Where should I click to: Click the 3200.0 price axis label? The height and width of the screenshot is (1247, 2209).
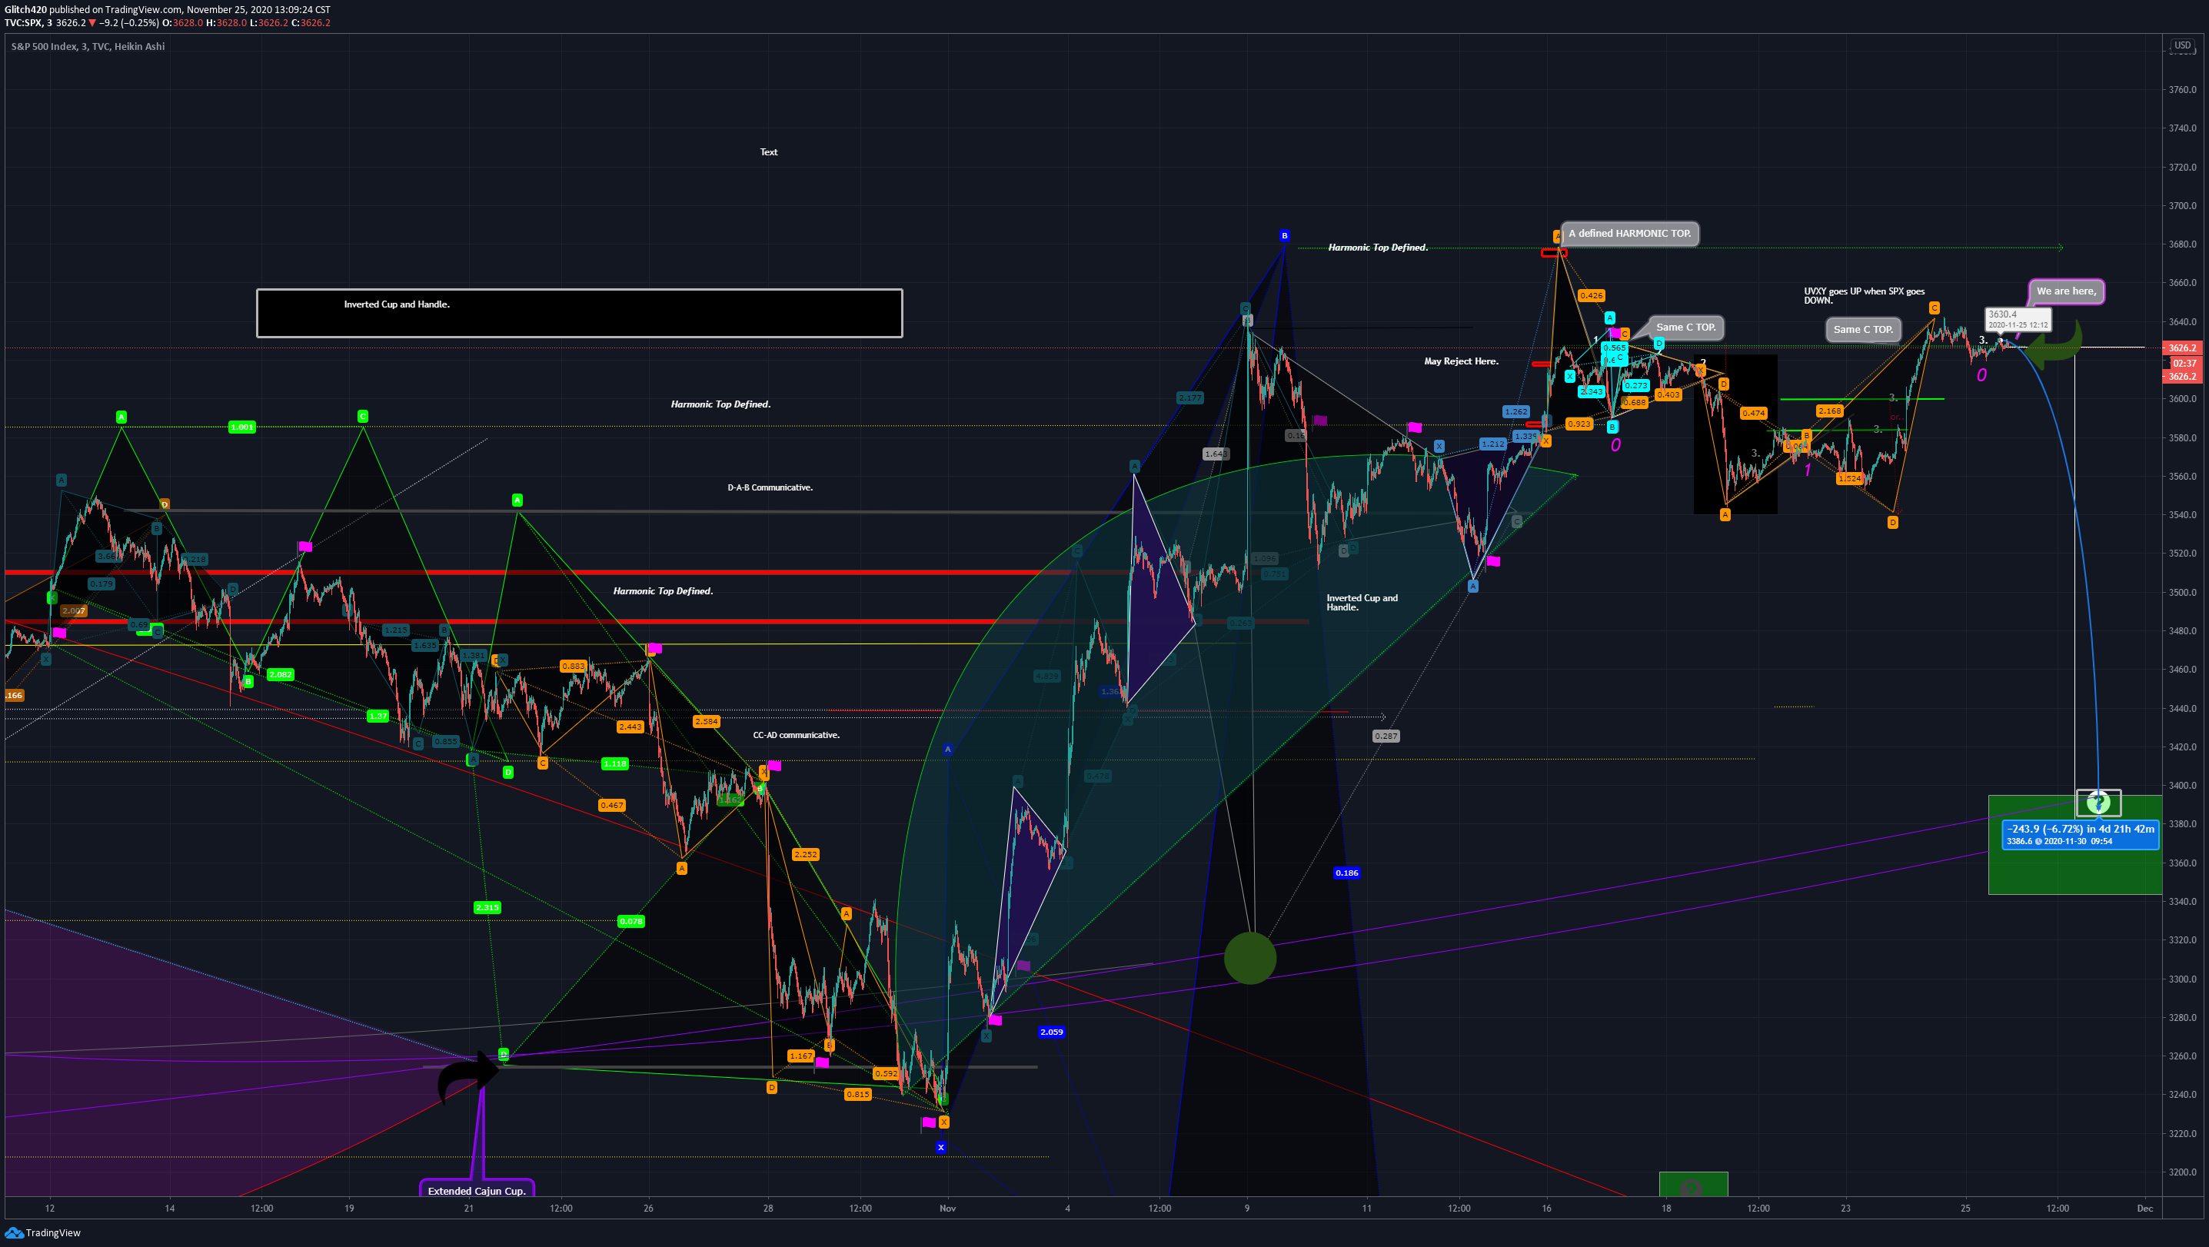2181,1172
